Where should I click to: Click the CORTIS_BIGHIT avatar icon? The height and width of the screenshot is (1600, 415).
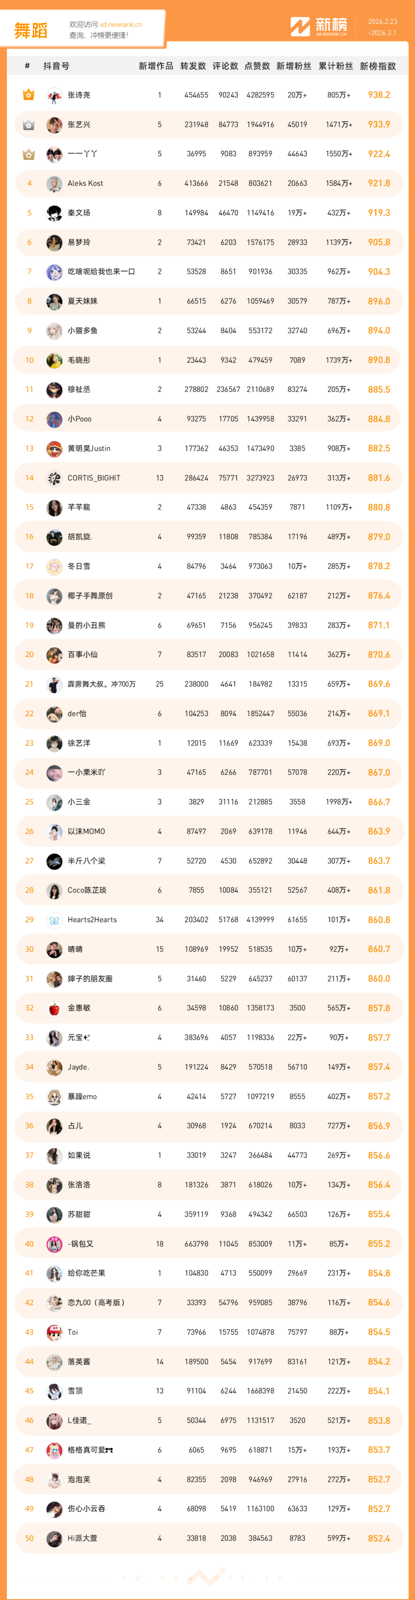pyautogui.click(x=54, y=478)
